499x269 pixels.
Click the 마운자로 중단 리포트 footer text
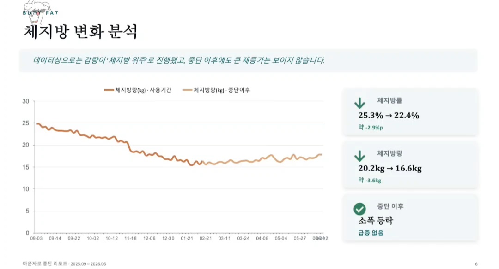[45, 263]
